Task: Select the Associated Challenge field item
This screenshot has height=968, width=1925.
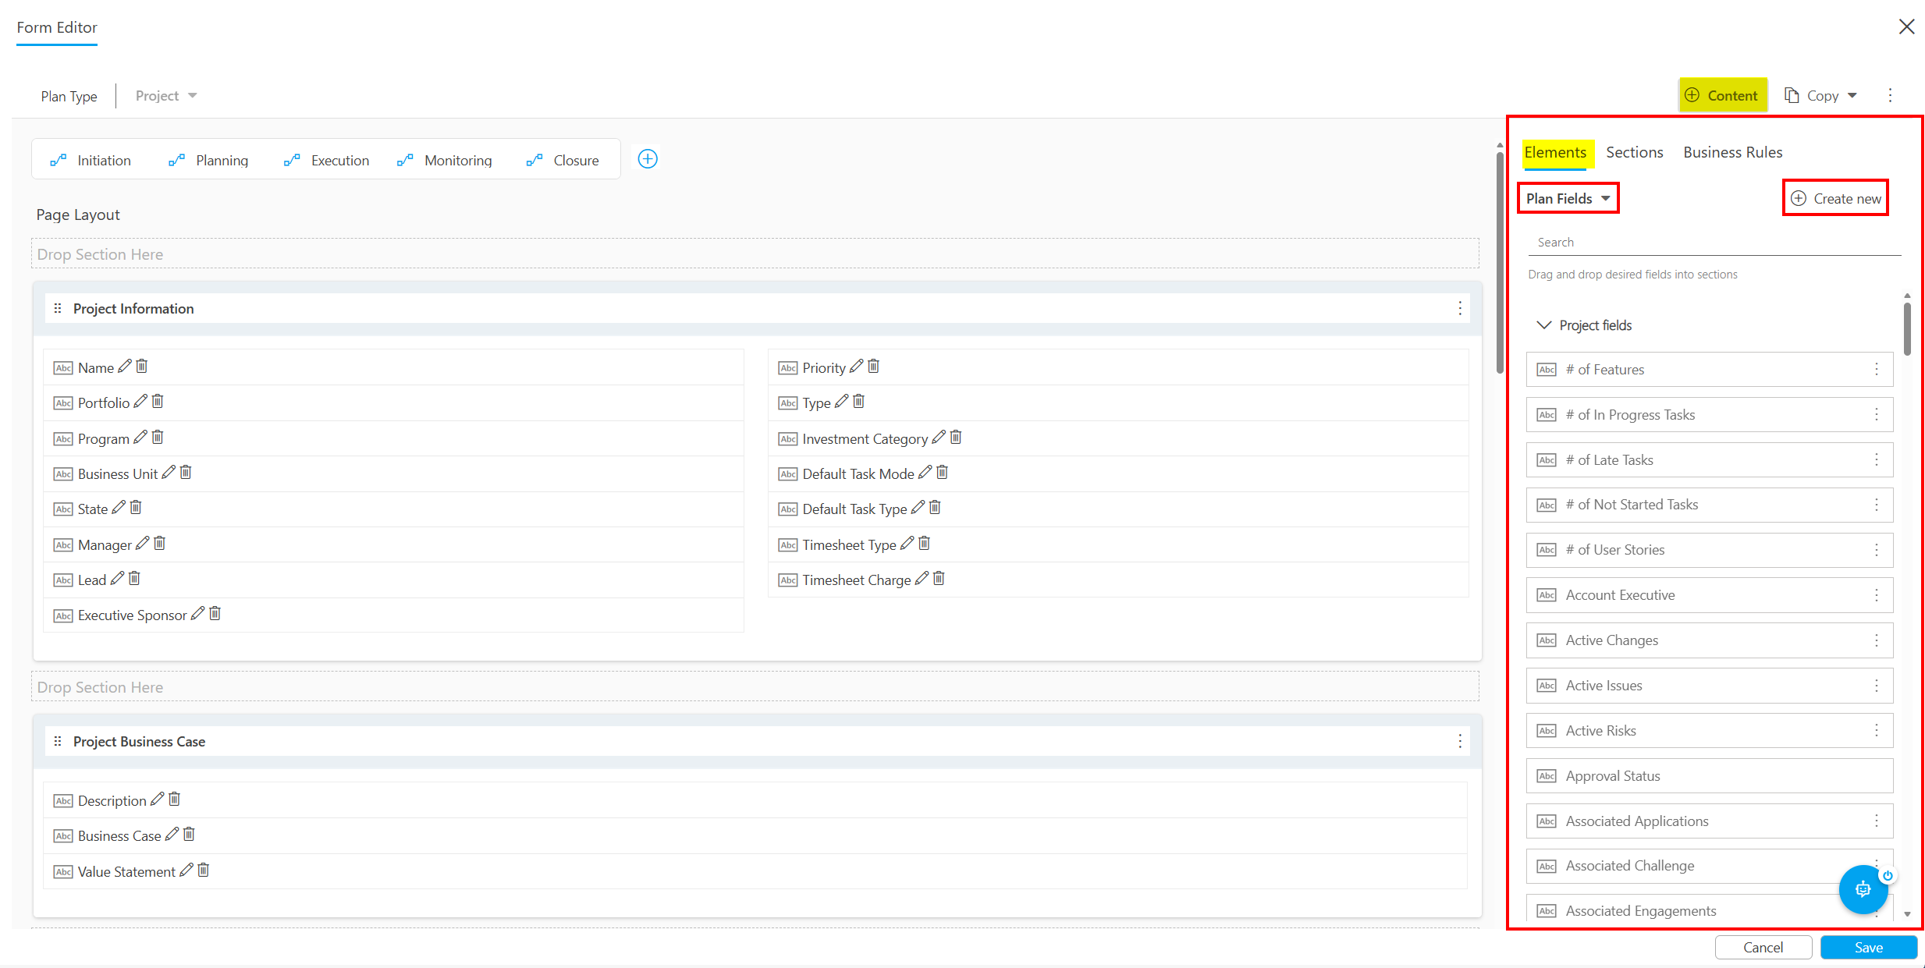Action: 1709,866
